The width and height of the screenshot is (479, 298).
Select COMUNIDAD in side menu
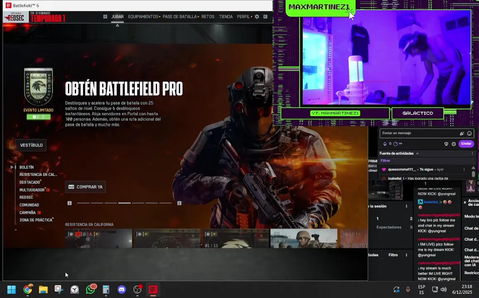29,205
